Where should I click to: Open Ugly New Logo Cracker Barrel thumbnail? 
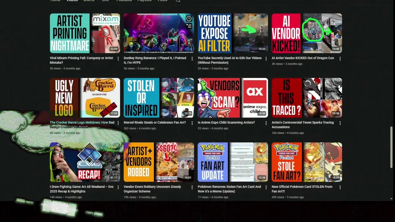[x=85, y=98]
